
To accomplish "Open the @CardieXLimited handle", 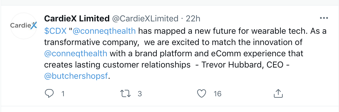I will click(x=145, y=19).
